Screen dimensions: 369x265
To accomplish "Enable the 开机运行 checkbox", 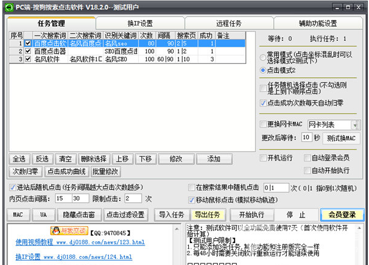I will [x=263, y=158].
